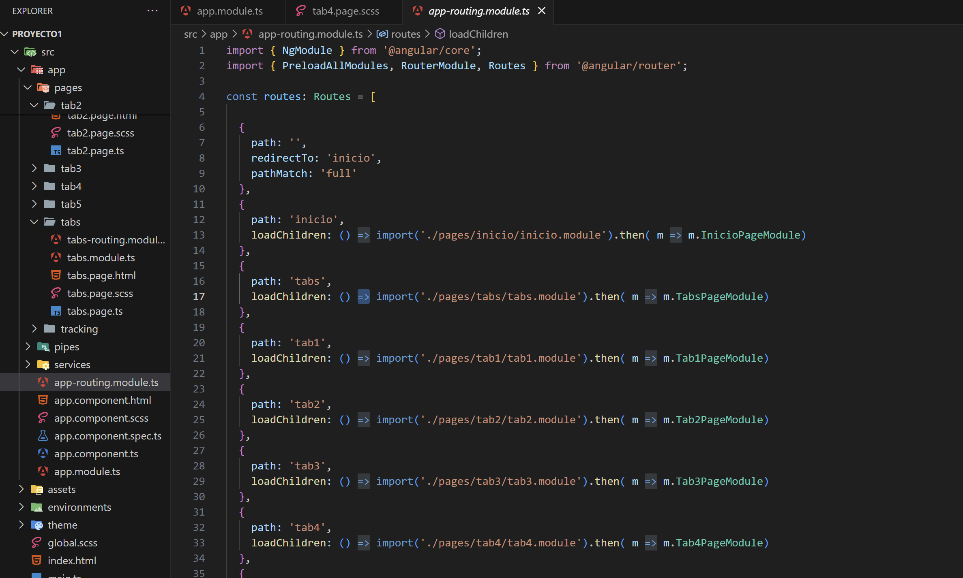Screen dimensions: 963x578
Task: Click line number 17 in gutter
Action: coord(199,296)
